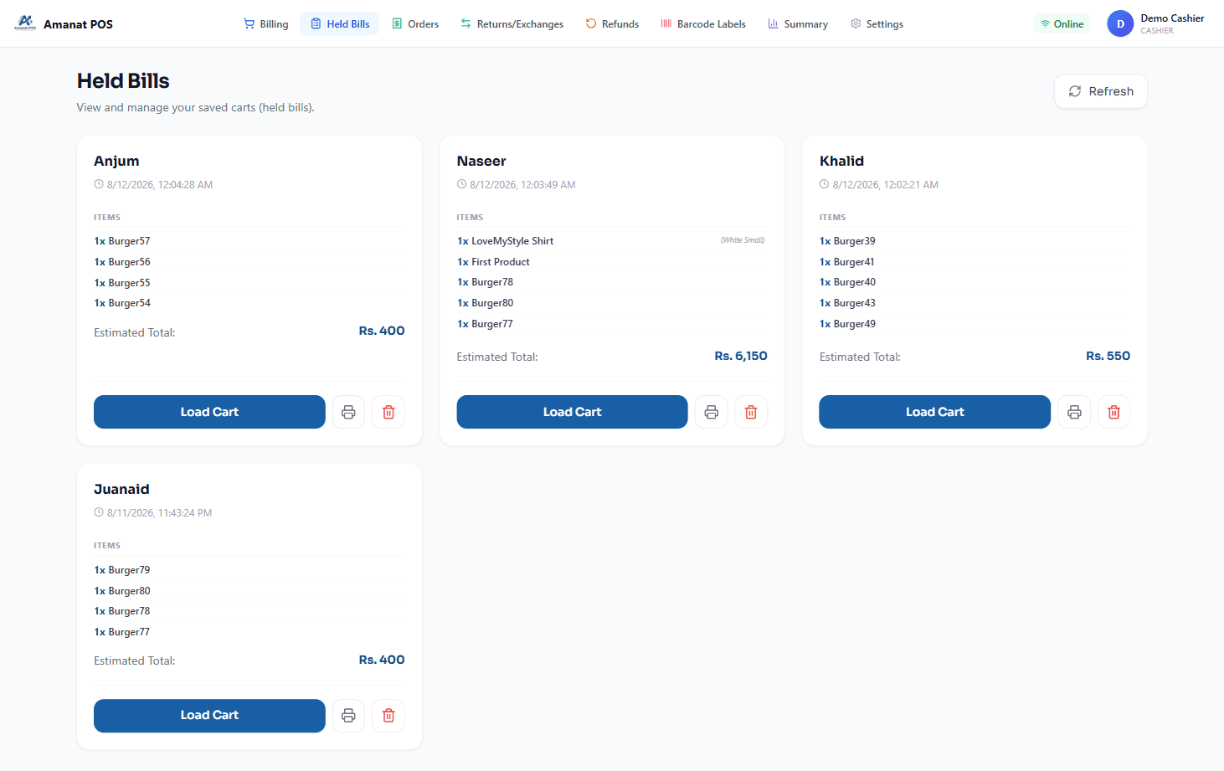
Task: Delete Juanaid's held bill
Action: pyautogui.click(x=388, y=716)
